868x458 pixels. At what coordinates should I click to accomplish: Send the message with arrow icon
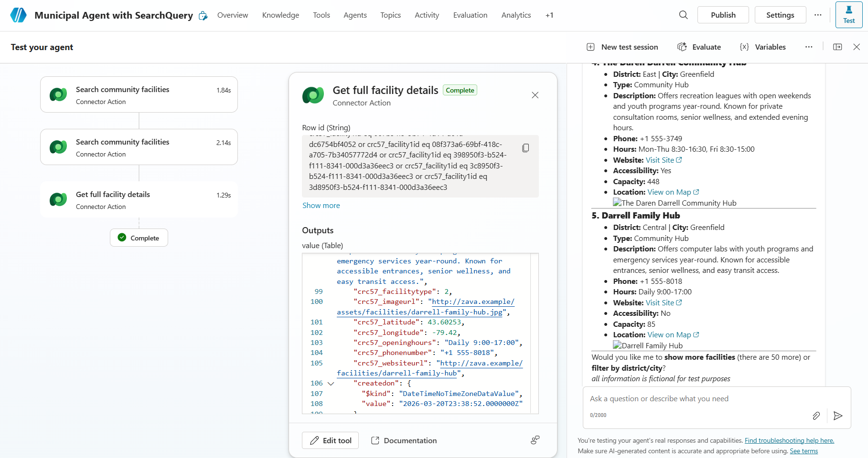pos(837,416)
